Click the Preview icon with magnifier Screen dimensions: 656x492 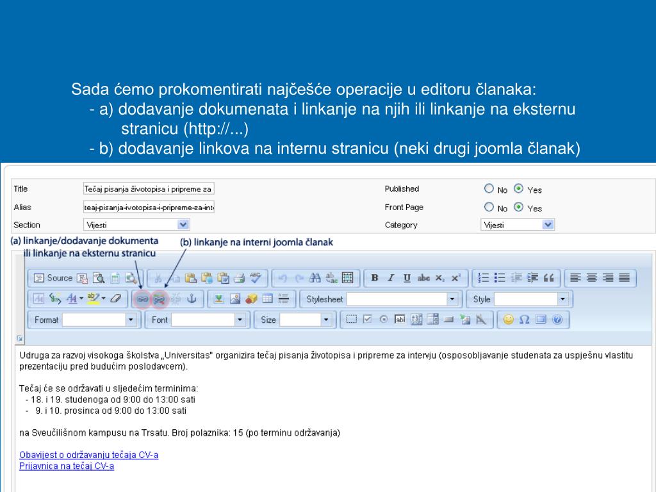tap(99, 278)
